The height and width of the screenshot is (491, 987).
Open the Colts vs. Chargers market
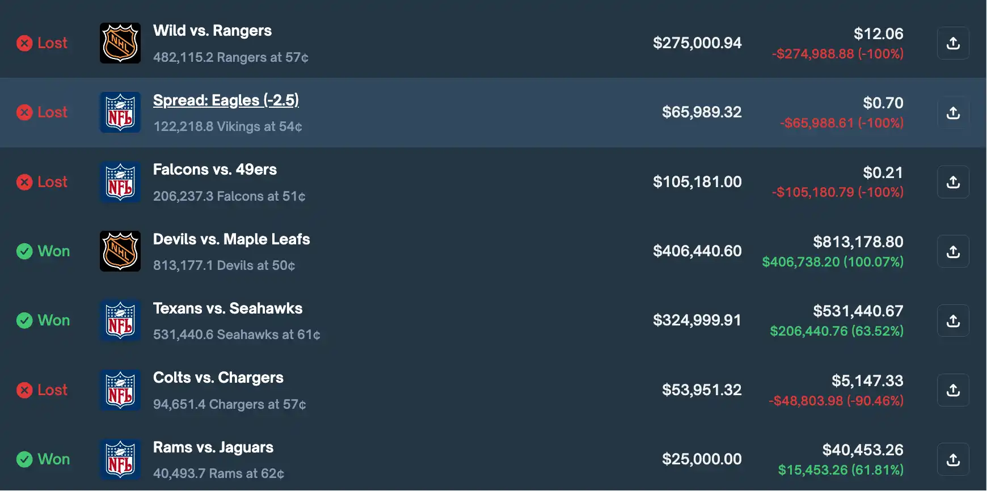point(218,378)
